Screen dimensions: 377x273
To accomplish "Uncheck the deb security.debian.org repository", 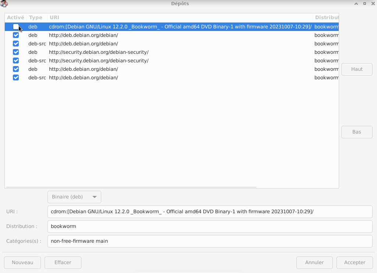I will [16, 52].
